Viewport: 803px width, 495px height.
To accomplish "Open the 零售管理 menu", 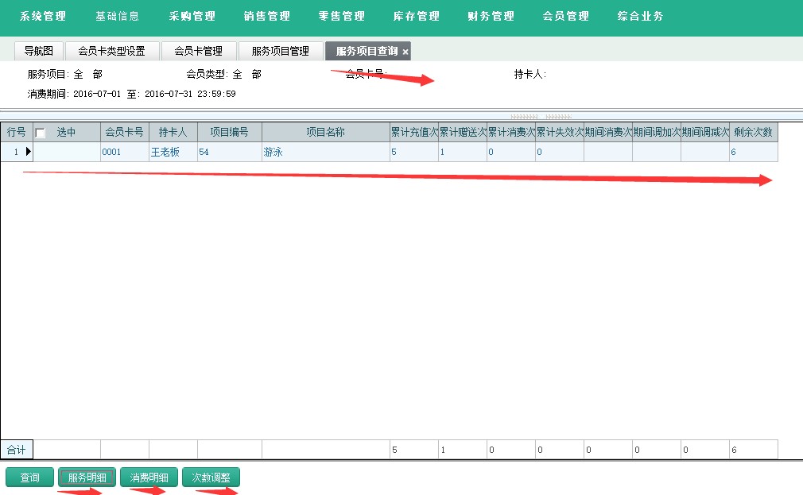I will tap(342, 17).
